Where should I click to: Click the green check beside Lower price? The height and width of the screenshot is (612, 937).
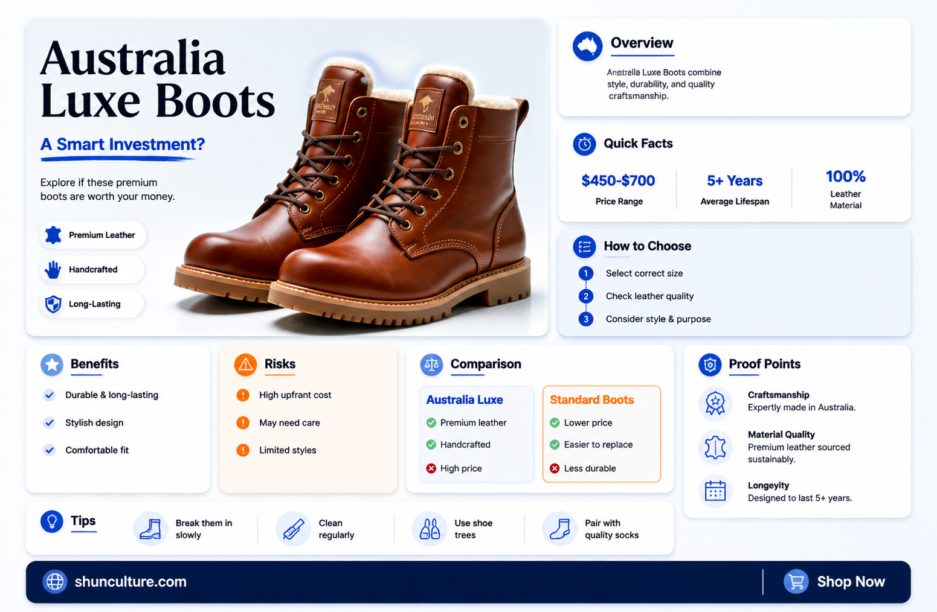(555, 423)
